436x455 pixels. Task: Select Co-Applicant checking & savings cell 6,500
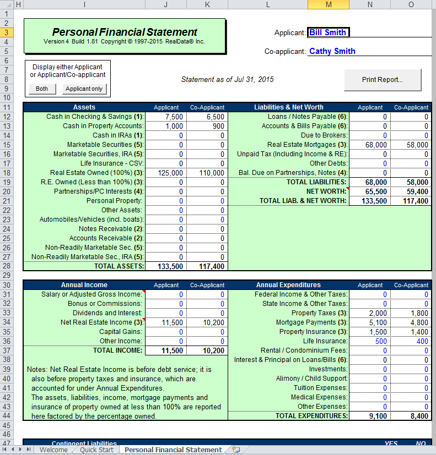207,117
